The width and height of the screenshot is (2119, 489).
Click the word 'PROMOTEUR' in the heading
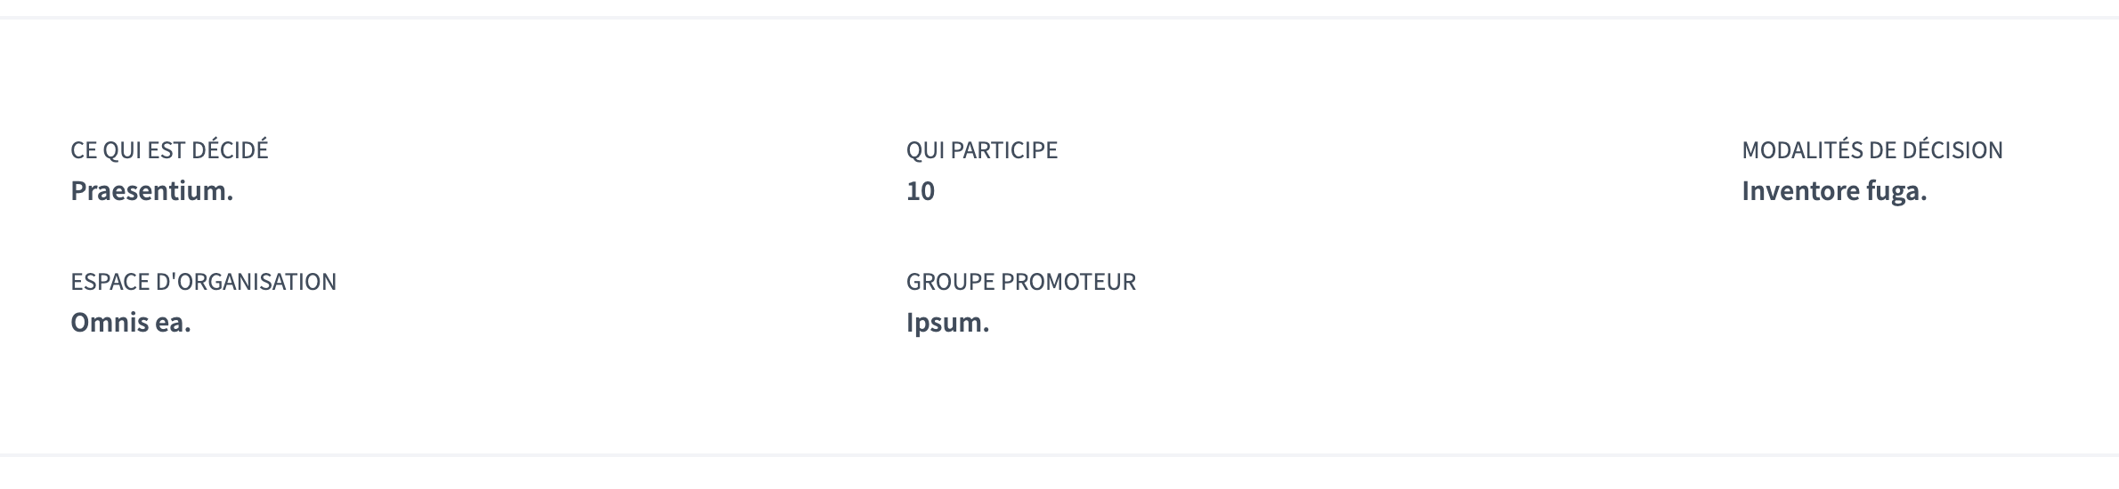[1068, 282]
